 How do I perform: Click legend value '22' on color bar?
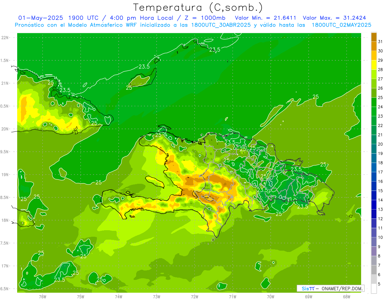[x=380, y=125]
